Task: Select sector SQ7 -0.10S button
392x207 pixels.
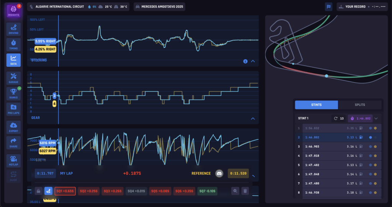Action: 208,191
